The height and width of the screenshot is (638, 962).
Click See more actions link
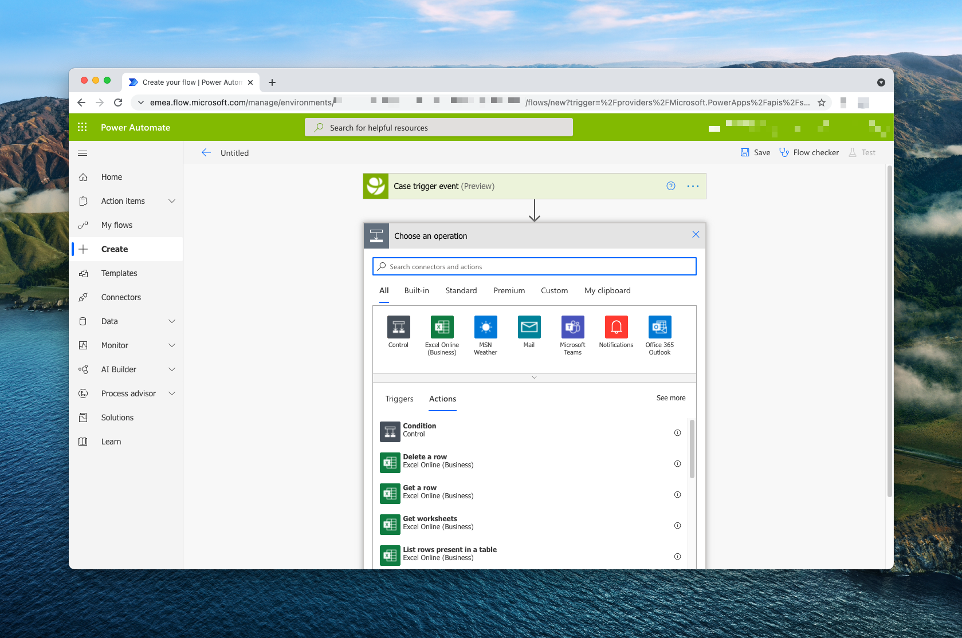coord(671,398)
